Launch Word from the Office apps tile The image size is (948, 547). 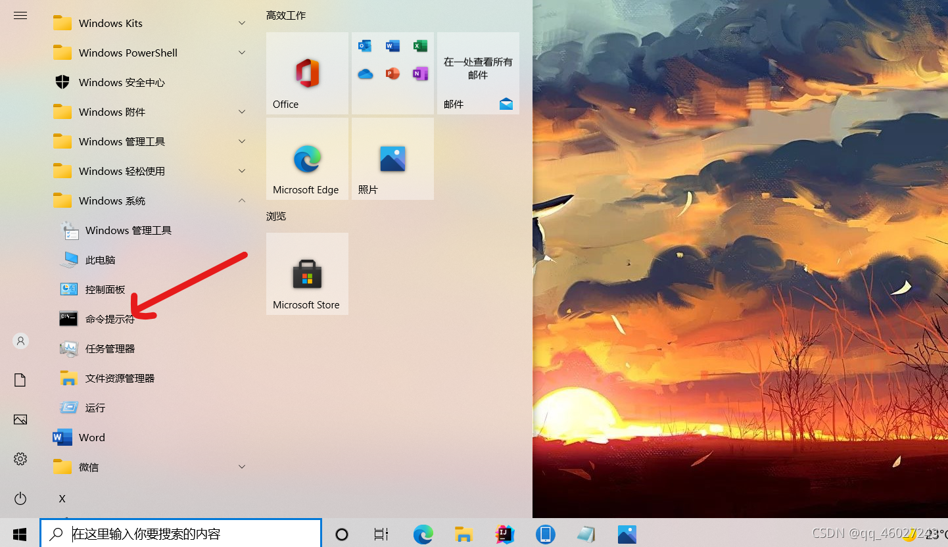click(x=392, y=46)
